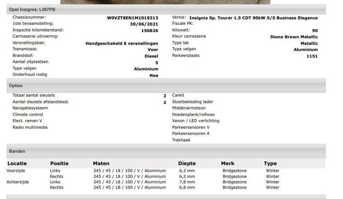This screenshot has height=199, width=343.
Task: Click the Xenon / LED verlichting option
Action: click(195, 121)
